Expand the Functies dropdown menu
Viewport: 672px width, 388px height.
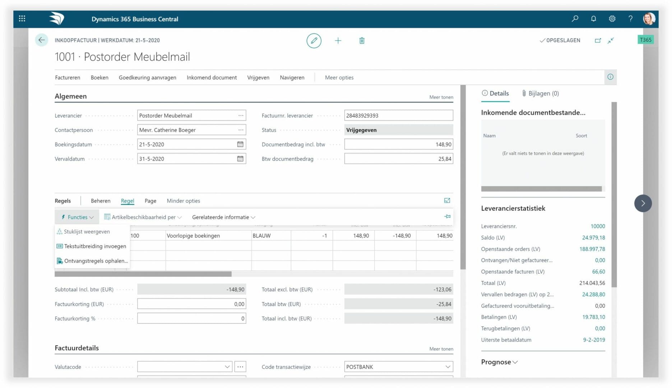(x=77, y=217)
